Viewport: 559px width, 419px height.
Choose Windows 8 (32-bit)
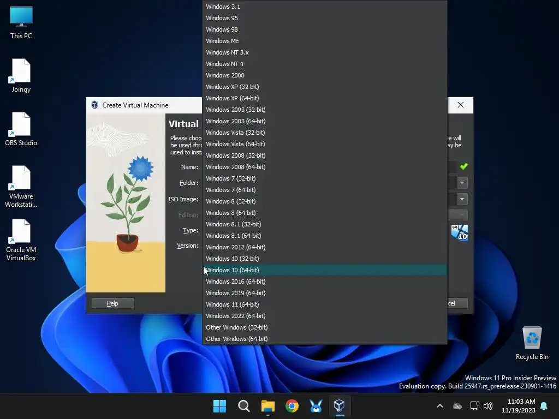point(325,201)
